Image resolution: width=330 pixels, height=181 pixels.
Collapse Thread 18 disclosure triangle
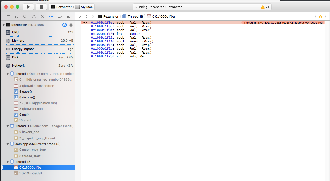(x=7, y=162)
